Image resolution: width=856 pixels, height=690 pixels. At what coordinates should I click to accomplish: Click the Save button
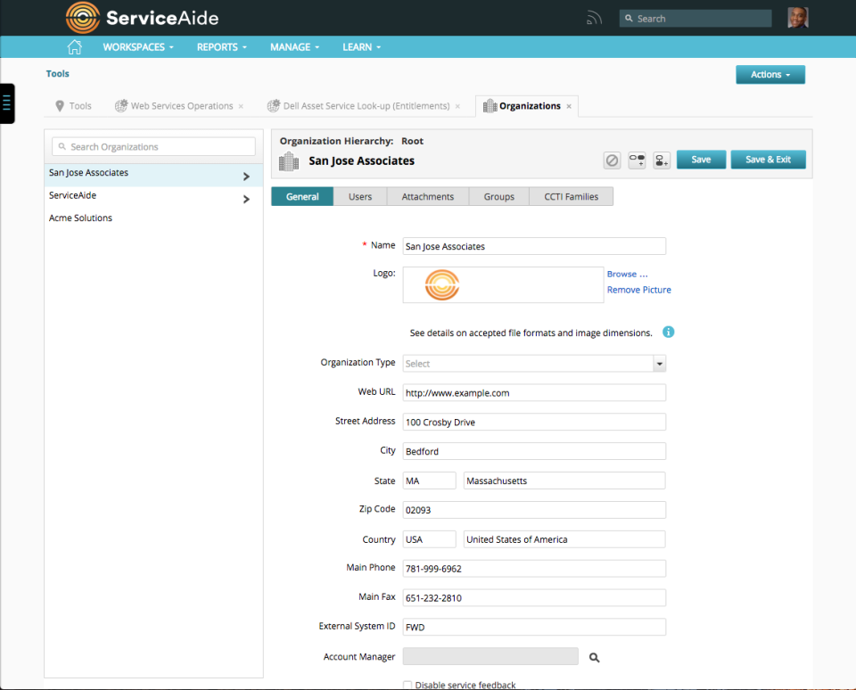coord(701,160)
